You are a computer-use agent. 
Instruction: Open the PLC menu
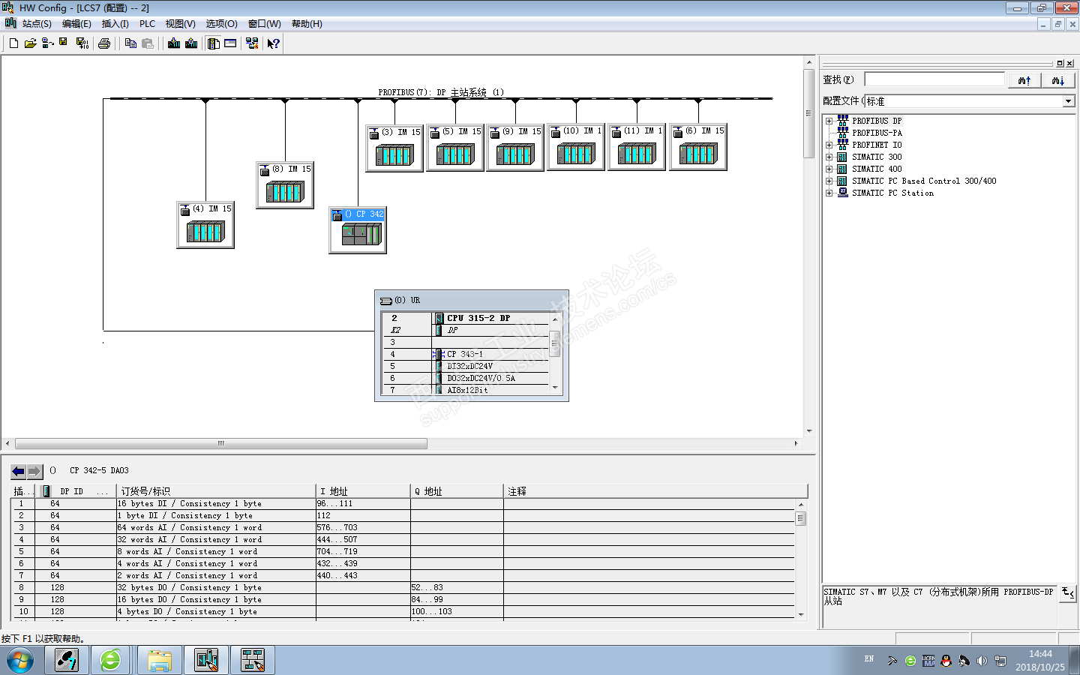coord(147,24)
